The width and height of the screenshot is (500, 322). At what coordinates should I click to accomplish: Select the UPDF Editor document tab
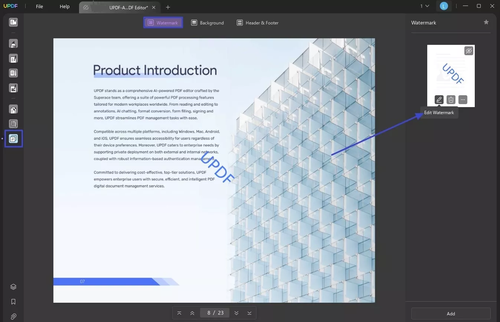coord(119,7)
